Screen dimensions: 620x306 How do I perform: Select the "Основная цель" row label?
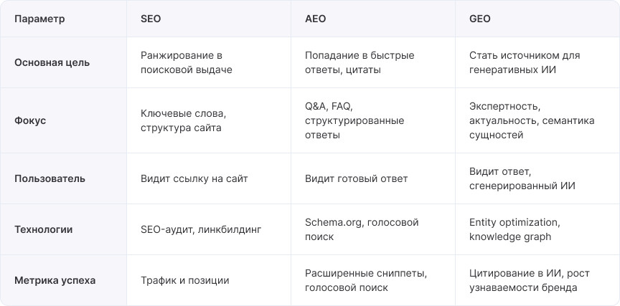pos(52,62)
